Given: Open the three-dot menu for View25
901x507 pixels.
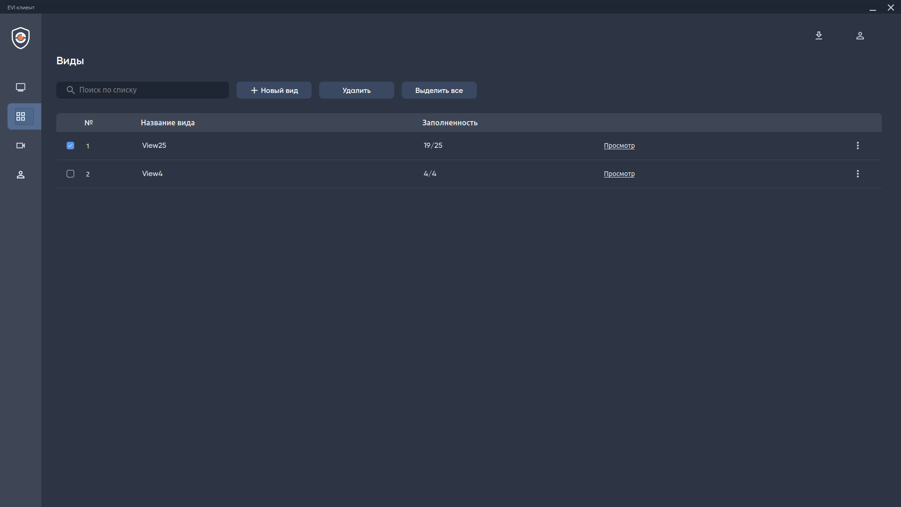Looking at the screenshot, I should point(858,146).
